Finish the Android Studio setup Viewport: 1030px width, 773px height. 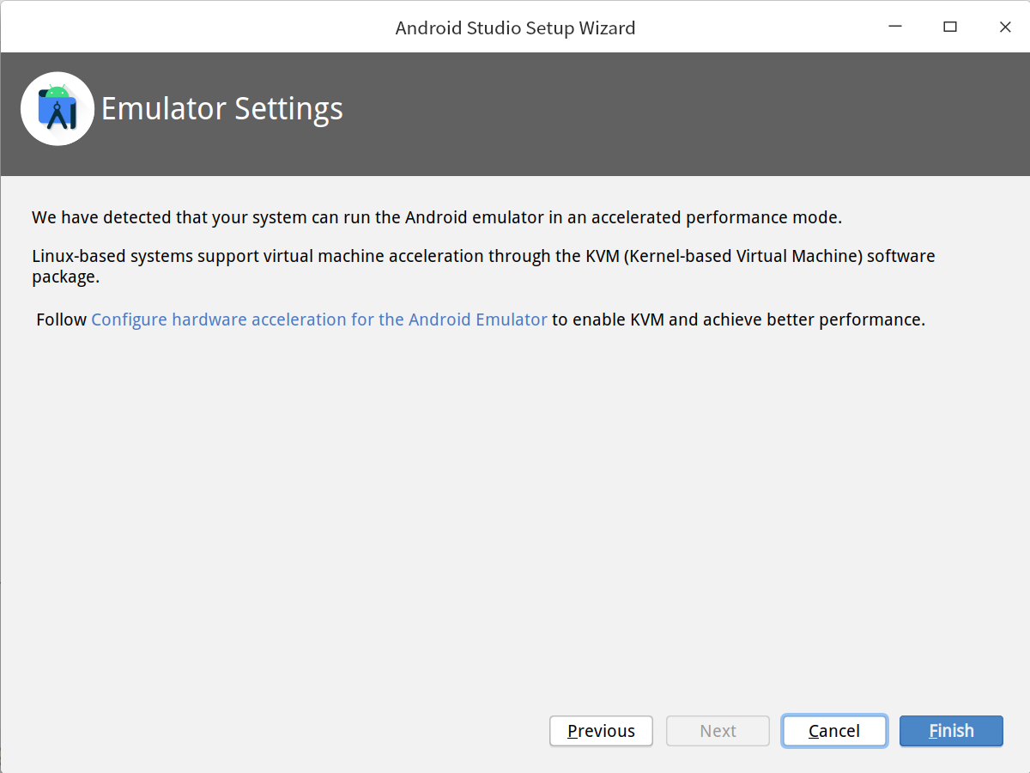pyautogui.click(x=951, y=731)
